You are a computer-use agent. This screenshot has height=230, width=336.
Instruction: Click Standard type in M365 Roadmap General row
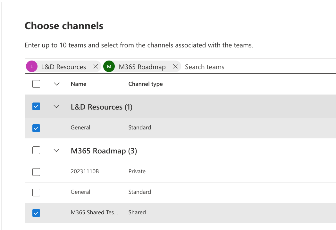(x=140, y=192)
